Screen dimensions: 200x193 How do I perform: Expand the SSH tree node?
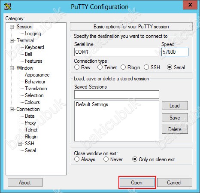[x=20, y=144]
